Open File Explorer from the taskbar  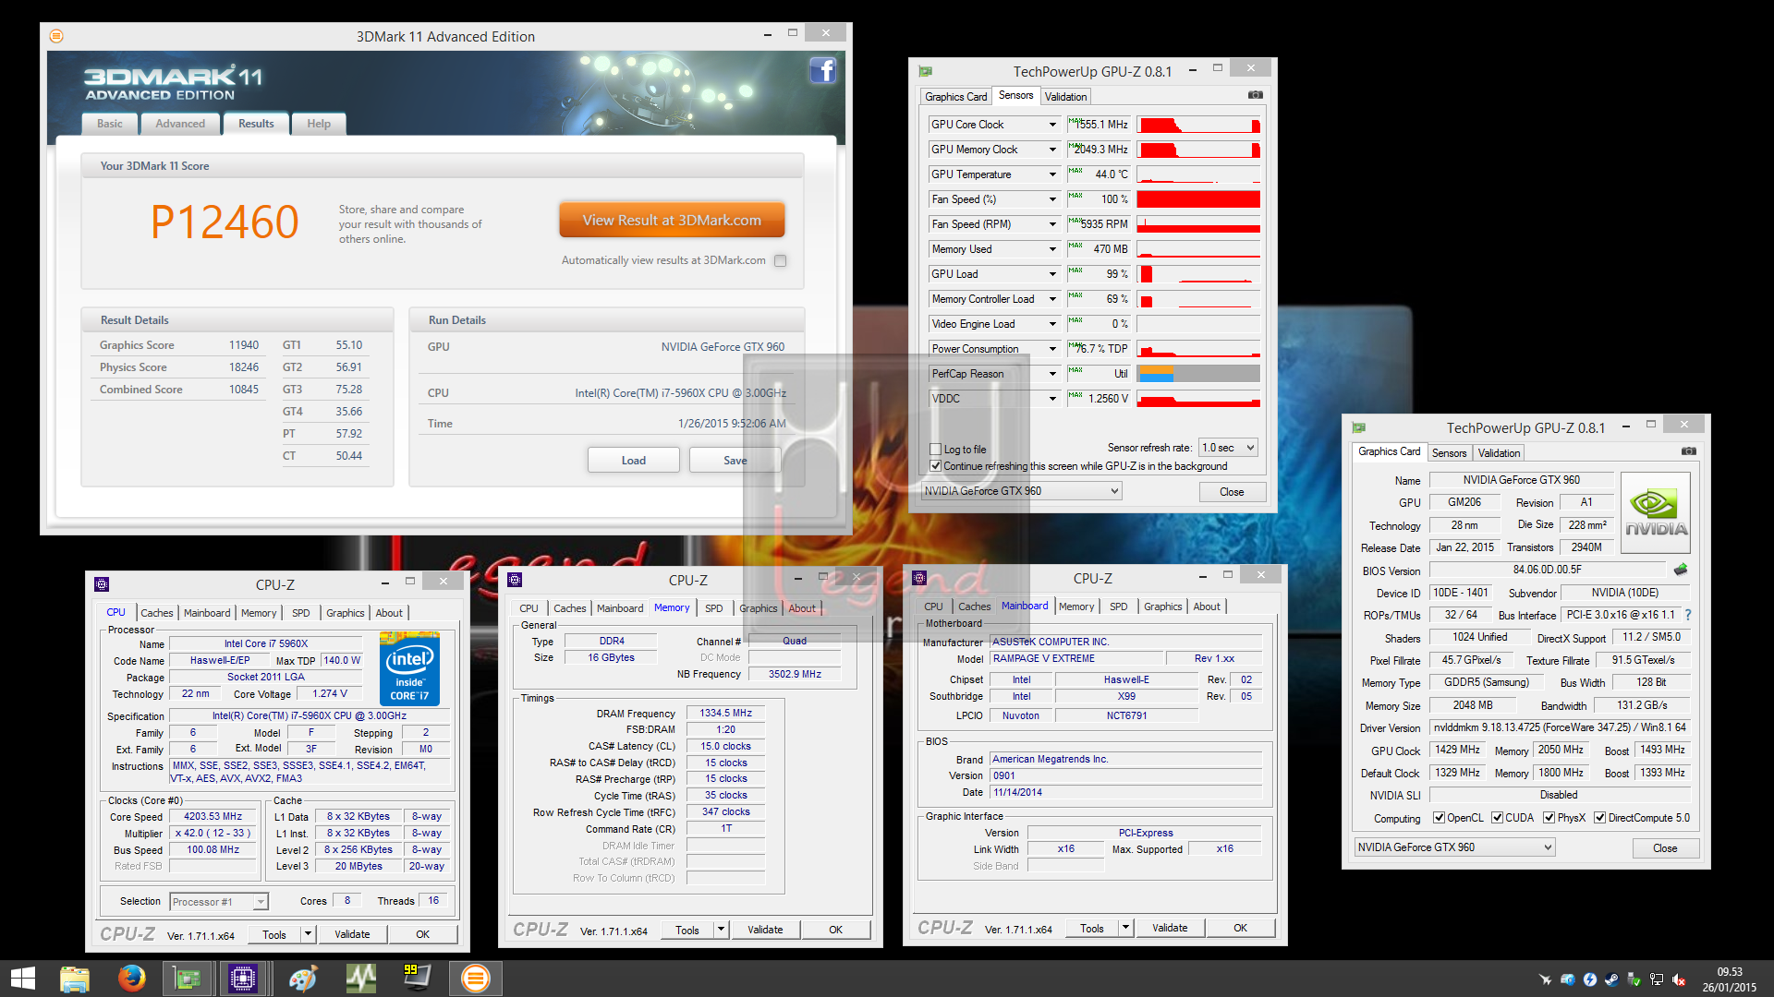(75, 979)
